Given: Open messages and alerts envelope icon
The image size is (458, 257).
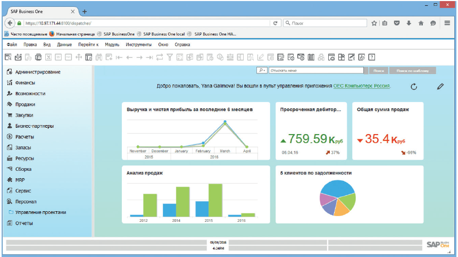Looking at the screenshot, I should click(301, 57).
